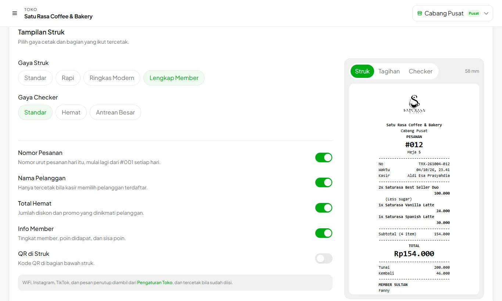Open the Tagihan preview tab
This screenshot has width=502, height=301.
point(389,71)
